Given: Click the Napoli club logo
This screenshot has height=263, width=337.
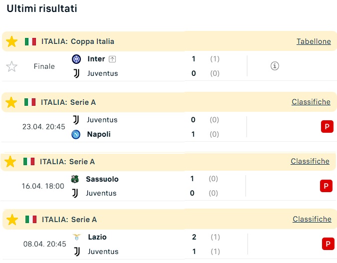Looking at the screenshot, I should click(76, 134).
